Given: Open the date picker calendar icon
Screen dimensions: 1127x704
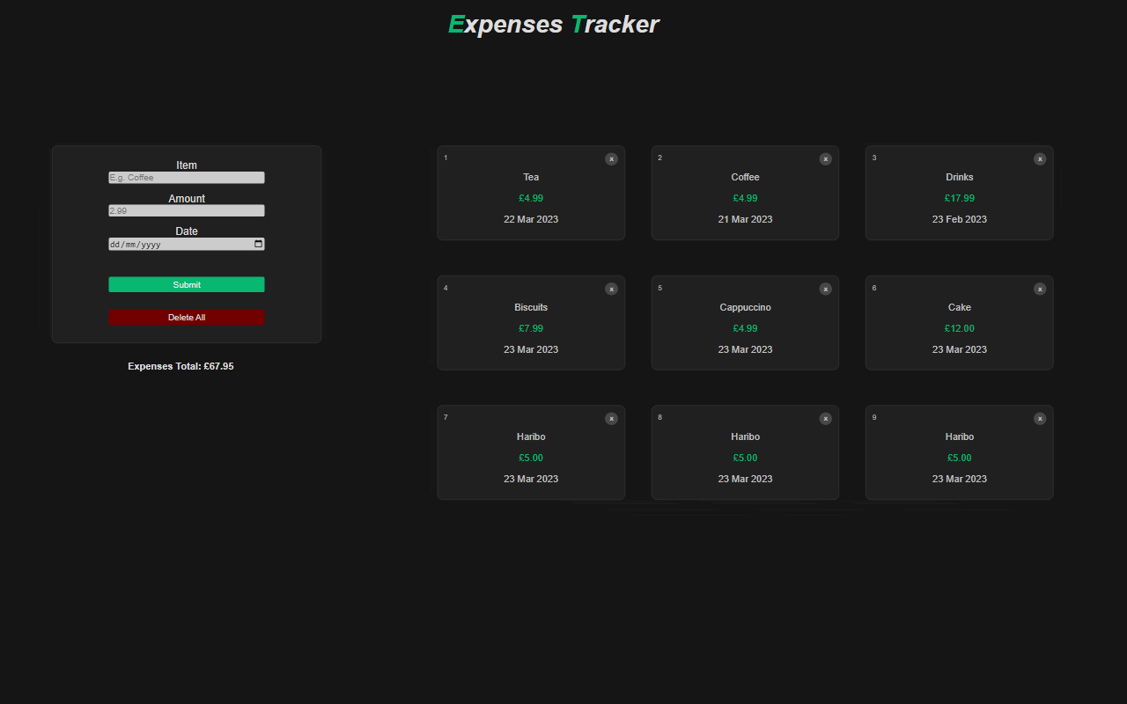Looking at the screenshot, I should (x=258, y=244).
